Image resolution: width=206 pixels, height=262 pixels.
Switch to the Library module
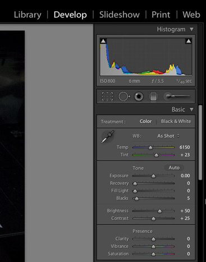point(28,15)
